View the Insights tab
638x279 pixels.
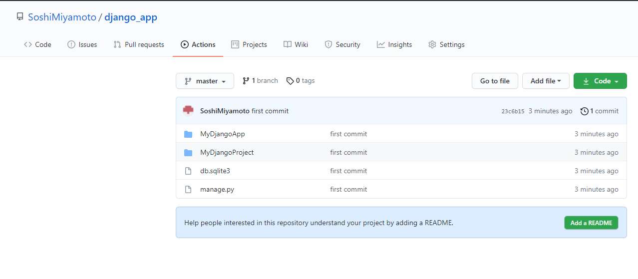(394, 44)
